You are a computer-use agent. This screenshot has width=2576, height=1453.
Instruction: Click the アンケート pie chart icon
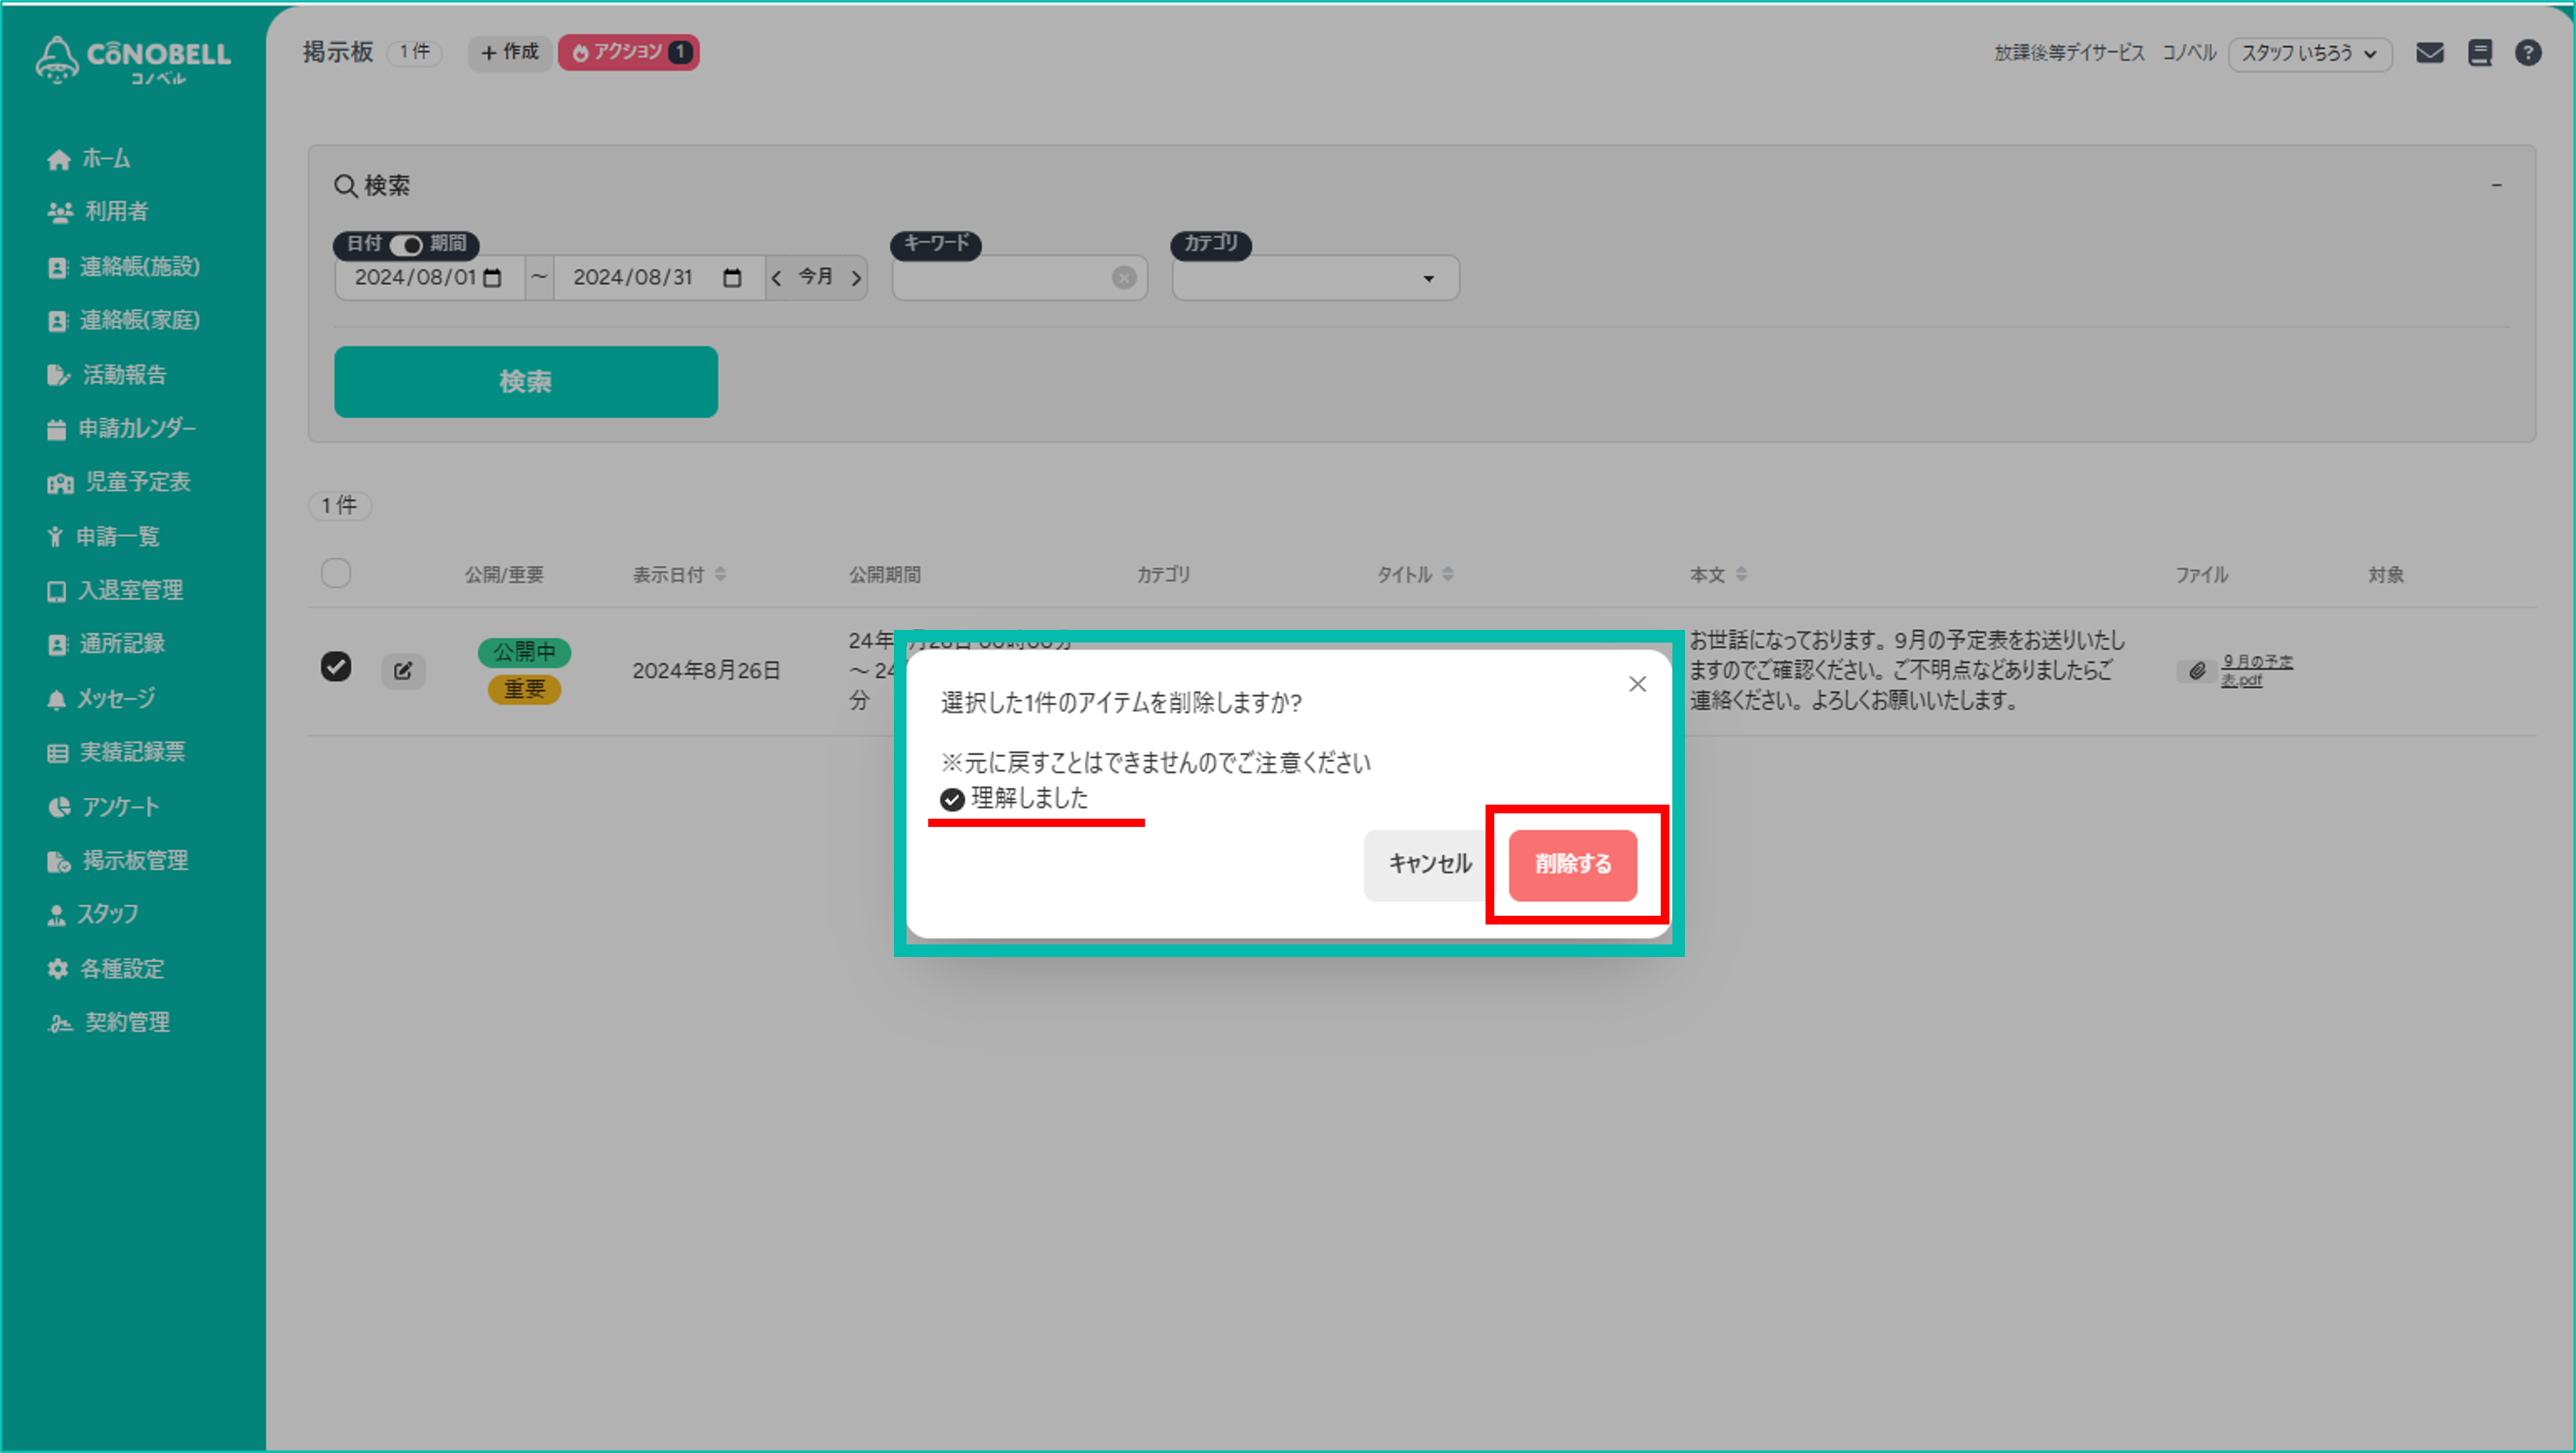click(x=59, y=807)
